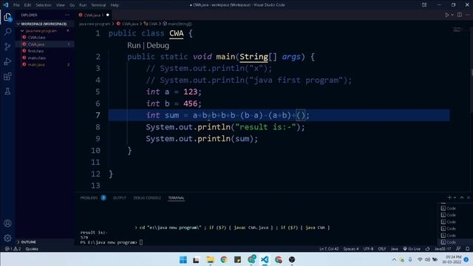
Task: Maximize the panel with the up chevron
Action: pyautogui.click(x=462, y=197)
